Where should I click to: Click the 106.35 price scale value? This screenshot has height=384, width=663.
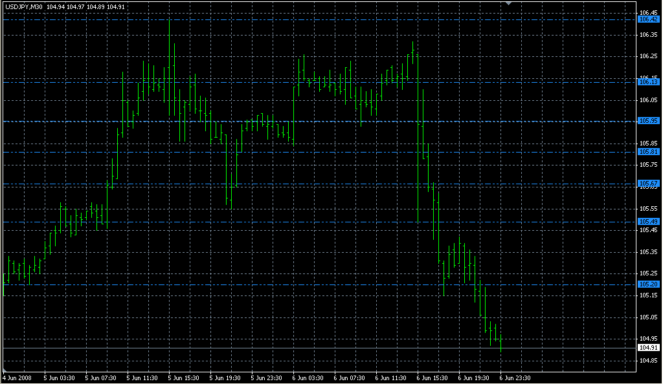coord(648,35)
